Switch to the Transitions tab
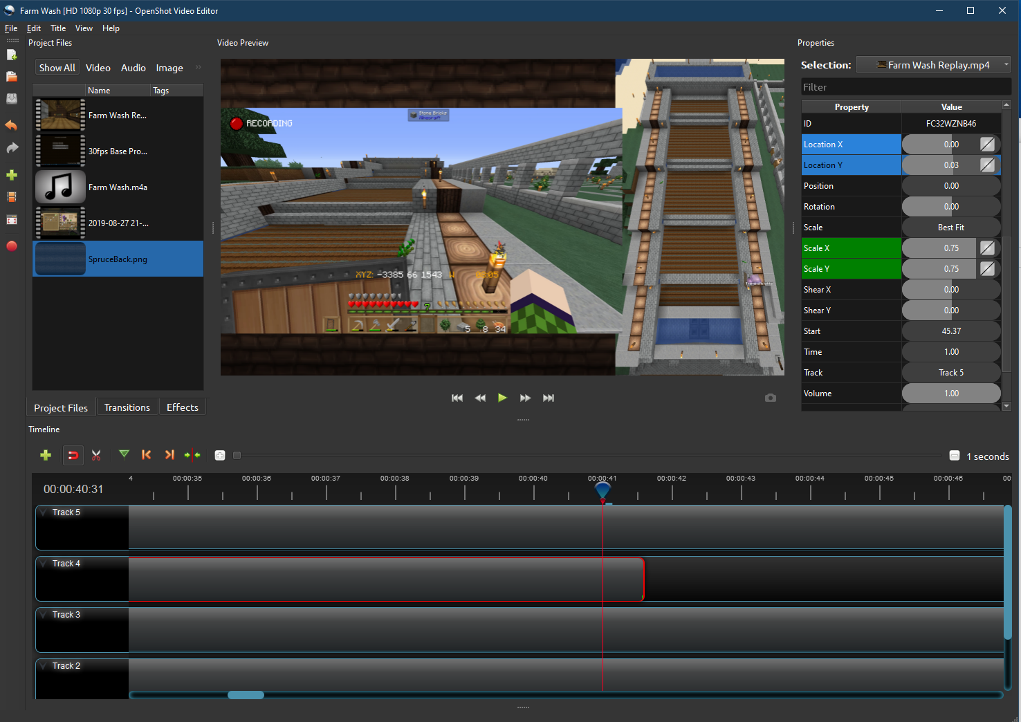 pos(127,407)
